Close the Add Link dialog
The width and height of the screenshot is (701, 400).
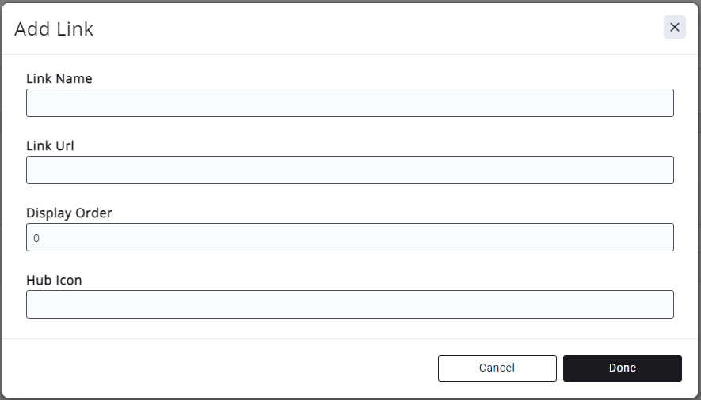click(x=674, y=28)
